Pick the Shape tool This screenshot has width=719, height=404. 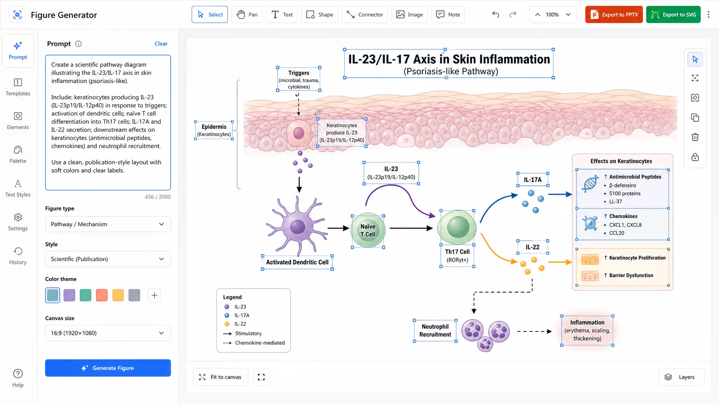(x=320, y=14)
